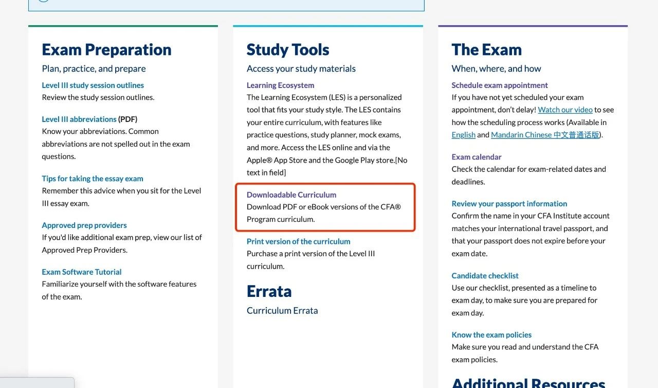Open Level III study session outlines
Viewport: 658px width, 388px height.
point(93,85)
